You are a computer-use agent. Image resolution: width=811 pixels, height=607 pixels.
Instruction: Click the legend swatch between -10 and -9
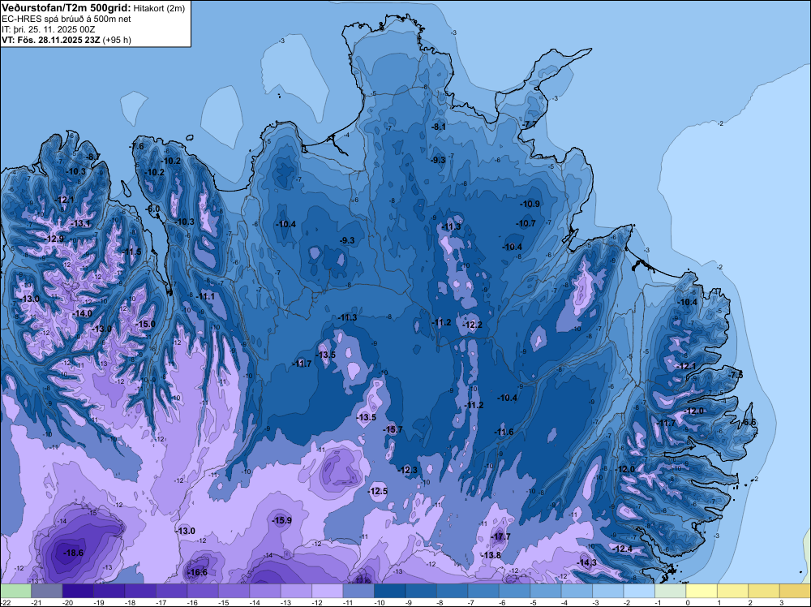pyautogui.click(x=389, y=592)
